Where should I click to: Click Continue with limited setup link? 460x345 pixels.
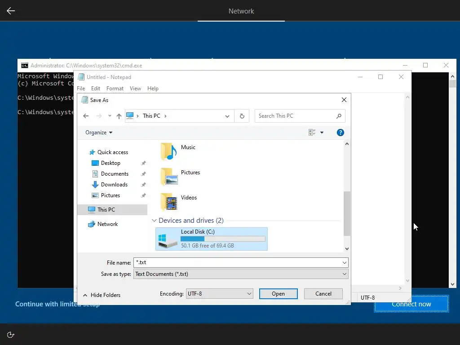point(57,304)
